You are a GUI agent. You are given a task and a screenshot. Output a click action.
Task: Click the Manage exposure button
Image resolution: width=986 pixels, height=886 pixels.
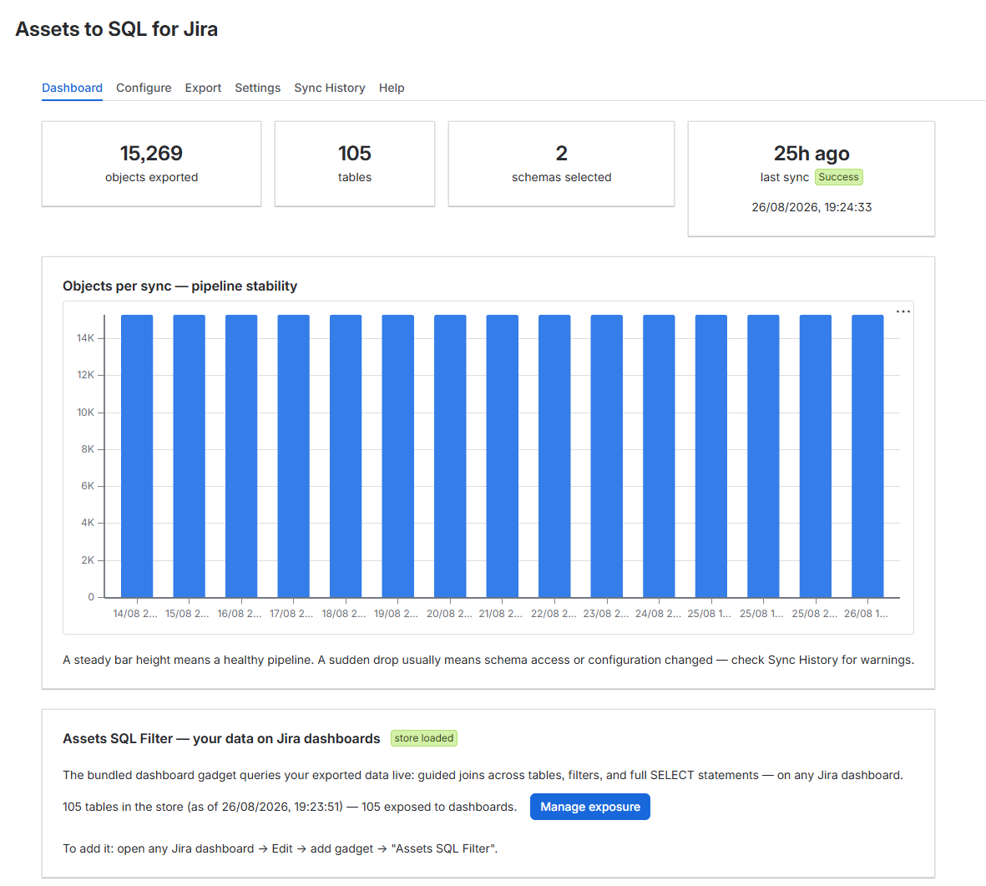589,807
